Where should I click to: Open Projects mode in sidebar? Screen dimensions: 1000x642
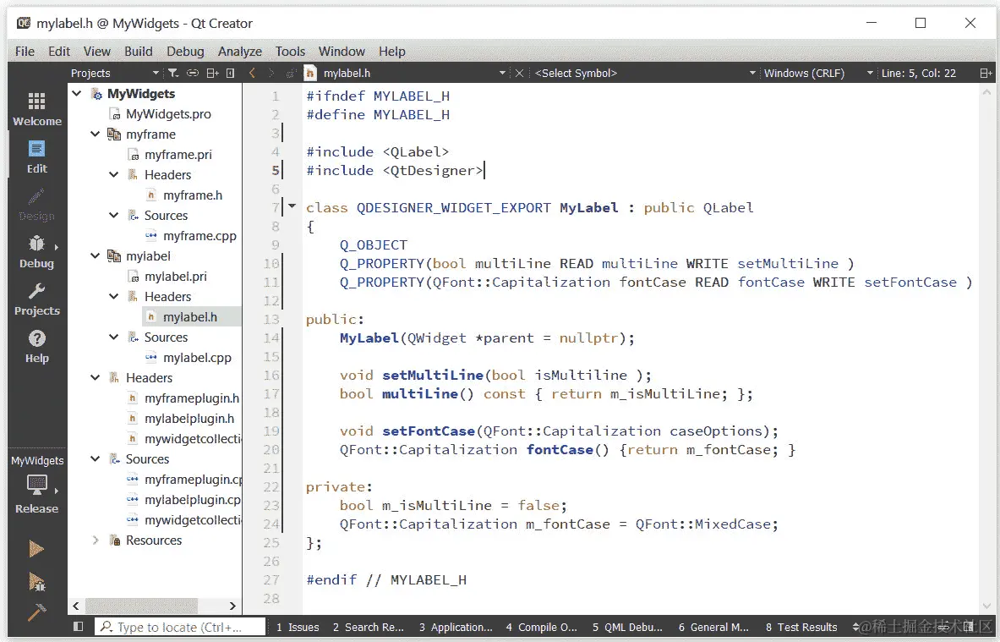coord(37,299)
